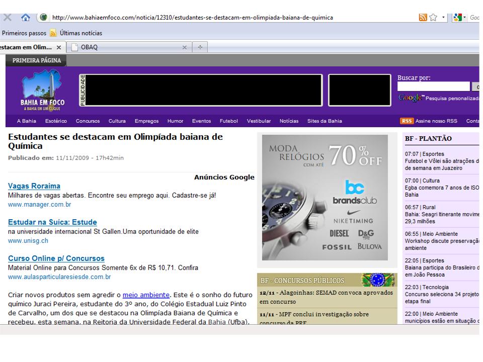Open the Vagas Roraima ad link
The height and width of the screenshot is (362, 483).
(34, 186)
